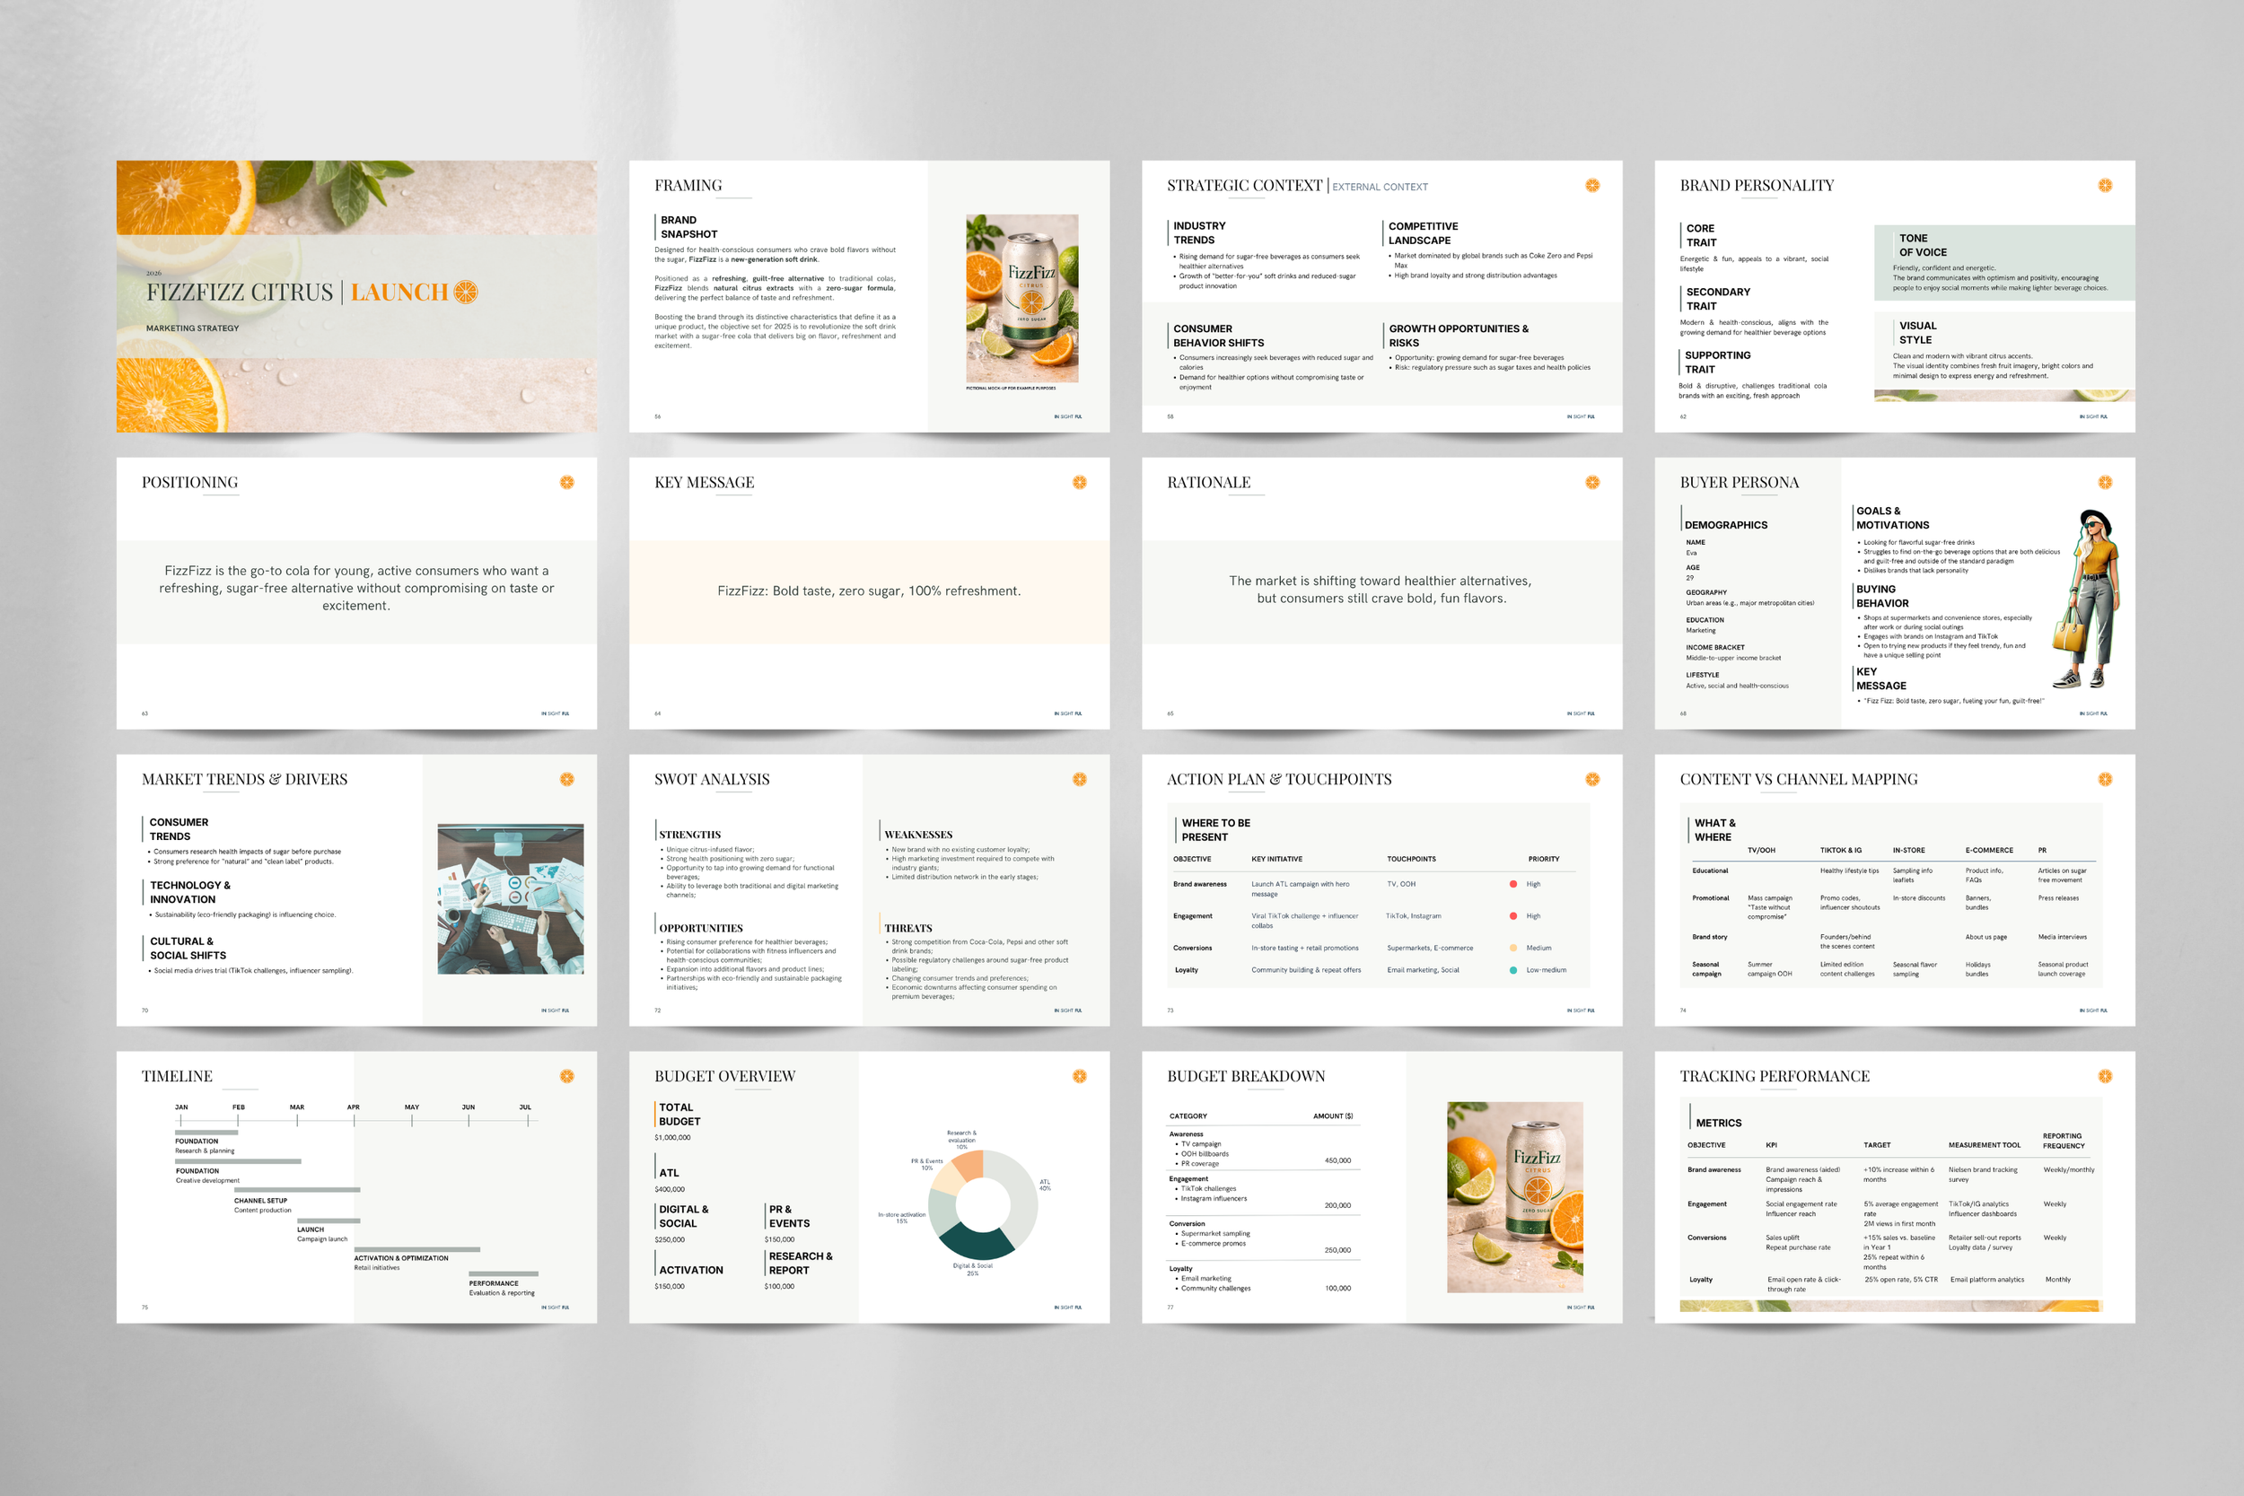This screenshot has height=1496, width=2244.
Task: Select the office desk photo on Market Trends
Action: click(511, 898)
